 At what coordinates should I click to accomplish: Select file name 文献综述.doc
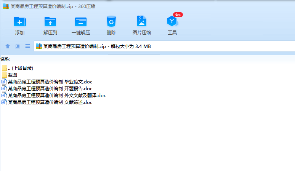tap(50, 102)
